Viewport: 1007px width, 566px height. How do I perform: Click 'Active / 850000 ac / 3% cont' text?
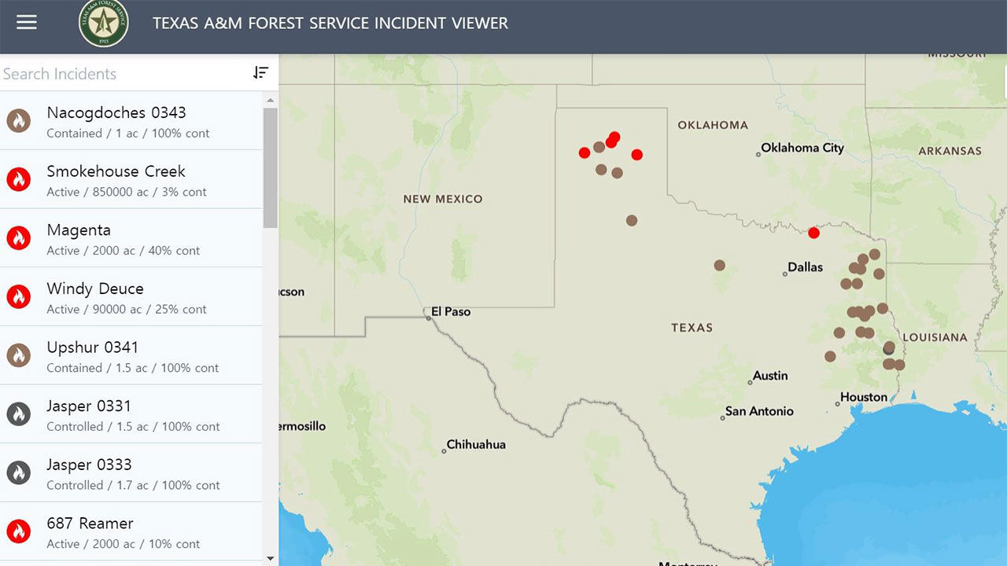pyautogui.click(x=127, y=192)
